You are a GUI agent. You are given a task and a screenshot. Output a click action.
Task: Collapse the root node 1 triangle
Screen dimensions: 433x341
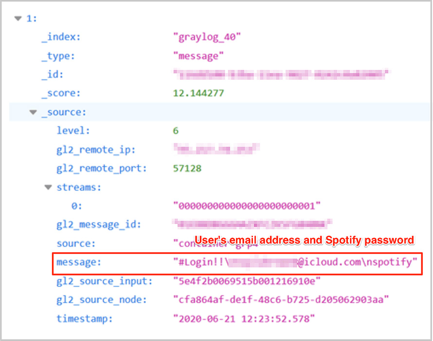pos(18,19)
